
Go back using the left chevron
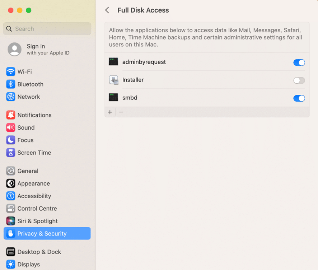click(x=107, y=10)
